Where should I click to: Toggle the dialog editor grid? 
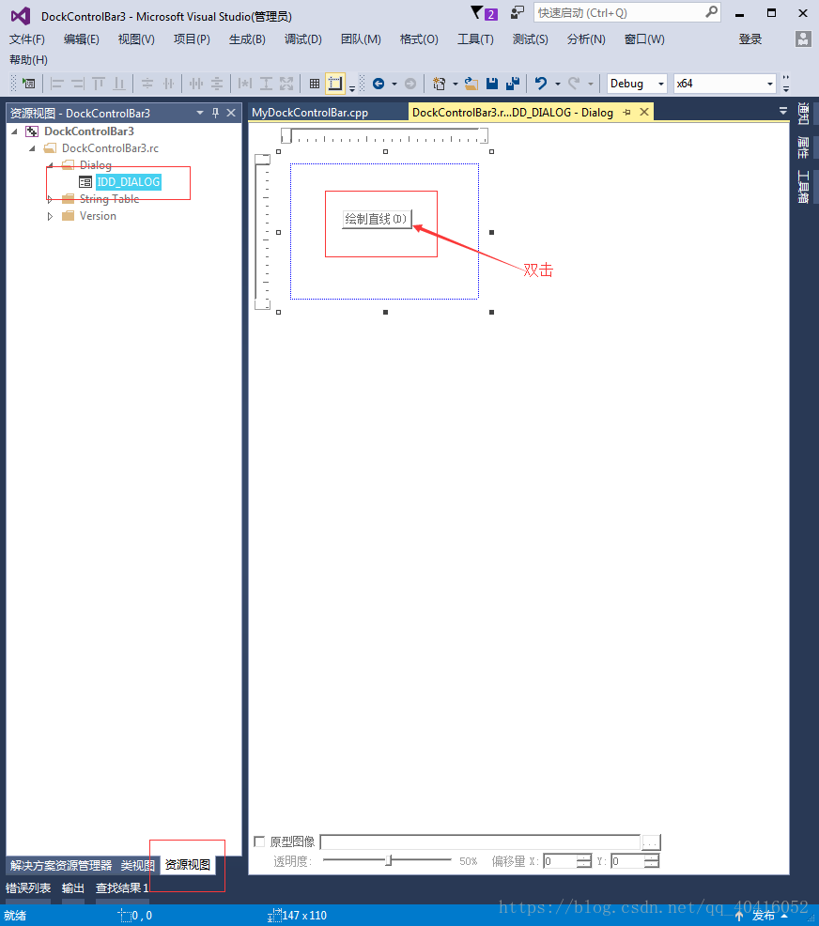coord(315,84)
